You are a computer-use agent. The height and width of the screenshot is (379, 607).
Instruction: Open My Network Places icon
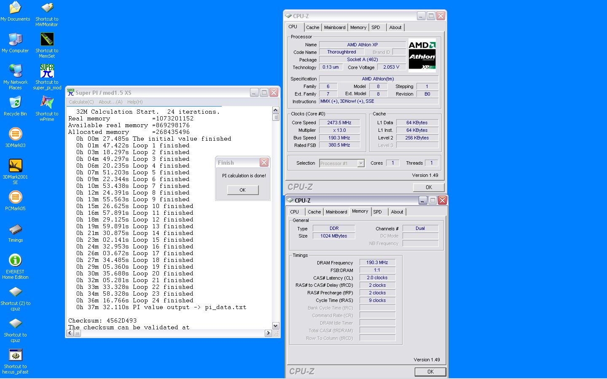(15, 77)
